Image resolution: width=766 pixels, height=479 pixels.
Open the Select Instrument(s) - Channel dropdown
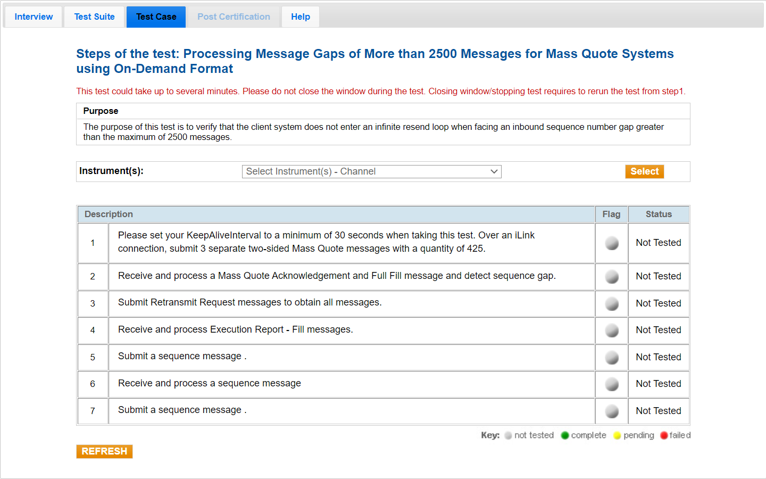click(x=371, y=171)
